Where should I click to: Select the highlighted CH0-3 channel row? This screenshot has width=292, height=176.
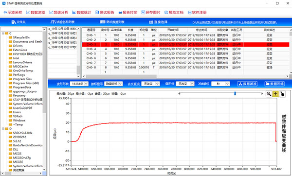pyautogui.click(x=186, y=44)
